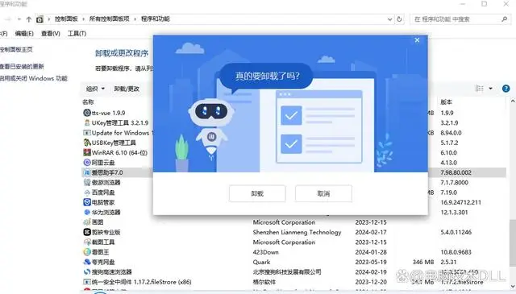Click the search magnifier icon

(504, 19)
